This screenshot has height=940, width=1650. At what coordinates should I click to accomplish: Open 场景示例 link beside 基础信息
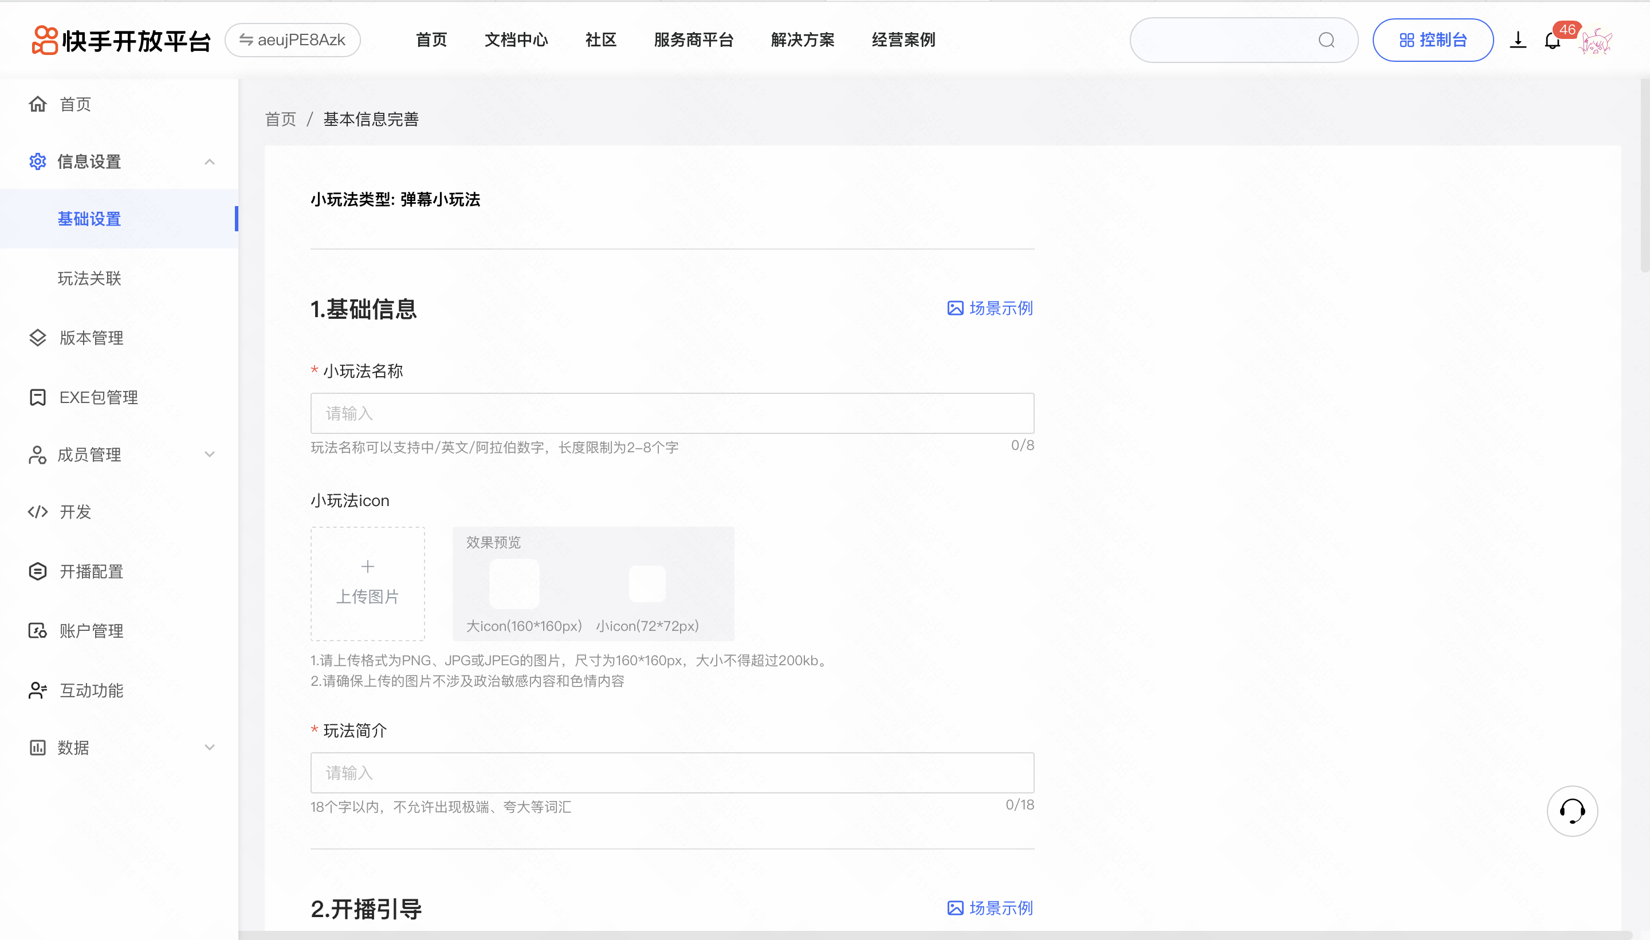[990, 309]
